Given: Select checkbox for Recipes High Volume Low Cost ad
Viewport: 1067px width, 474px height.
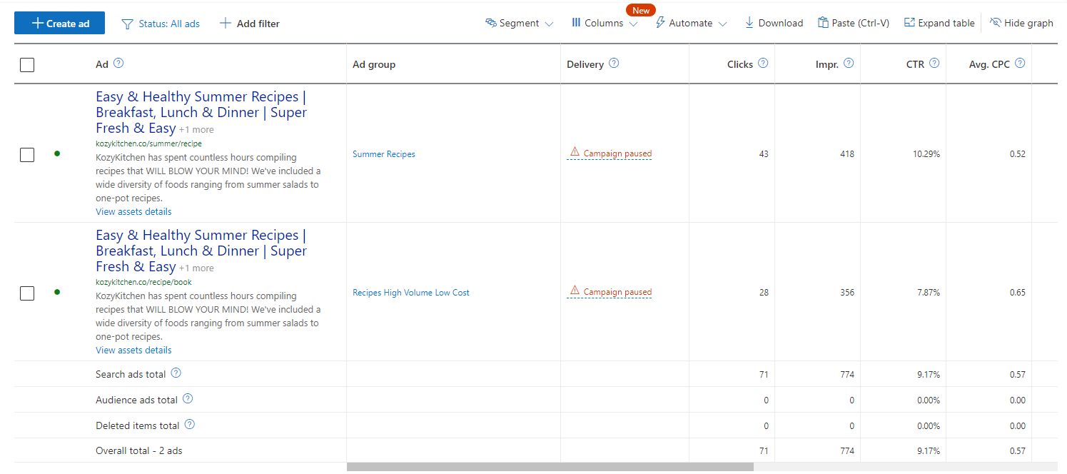Looking at the screenshot, I should click(27, 293).
